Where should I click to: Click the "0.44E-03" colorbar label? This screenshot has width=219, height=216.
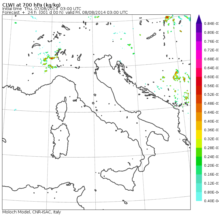pyautogui.click(x=212, y=112)
